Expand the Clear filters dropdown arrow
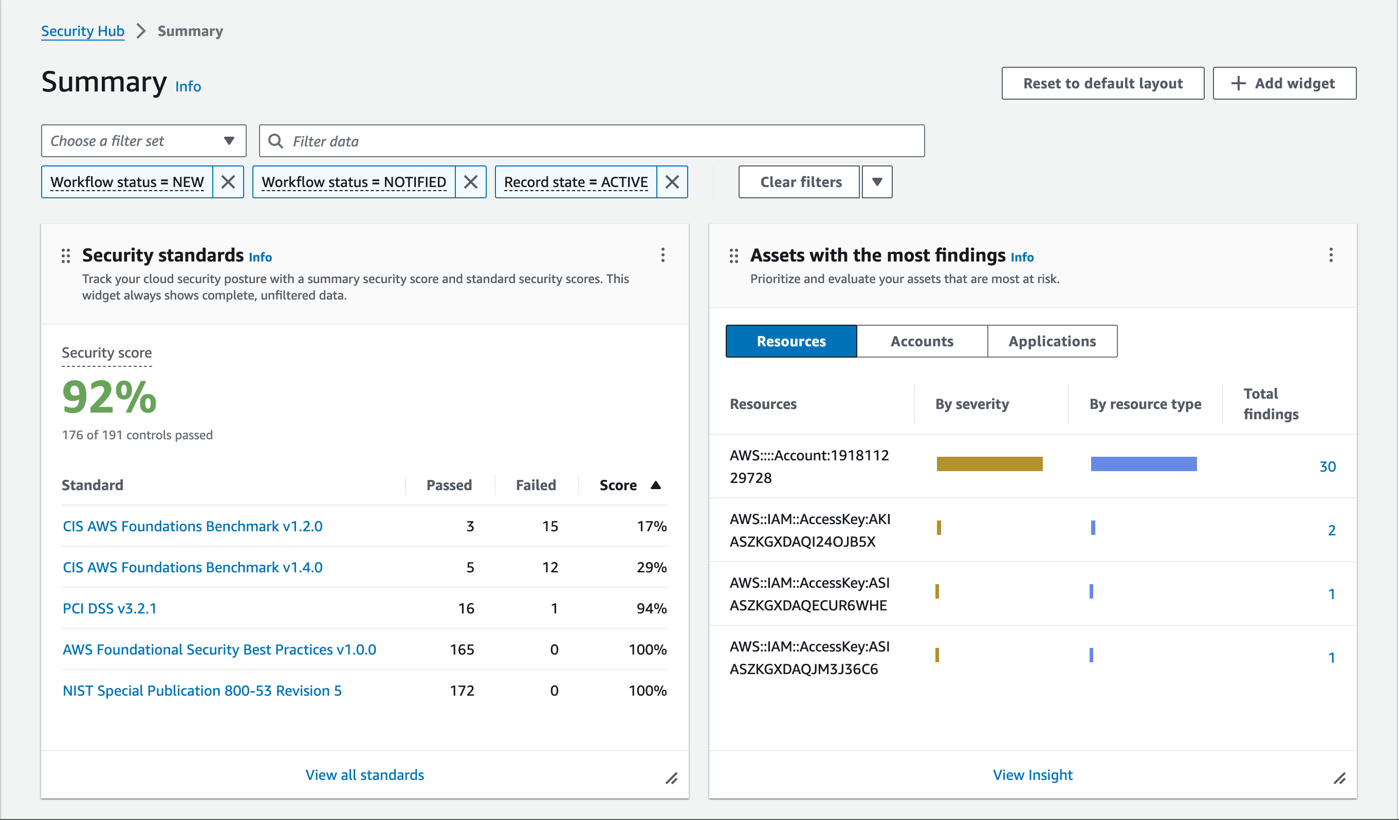The image size is (1399, 820). (877, 182)
